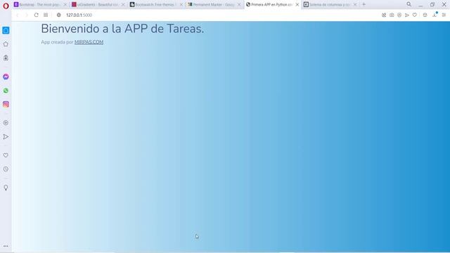
Task: Open the tab search magnifier icon
Action: [409, 4]
